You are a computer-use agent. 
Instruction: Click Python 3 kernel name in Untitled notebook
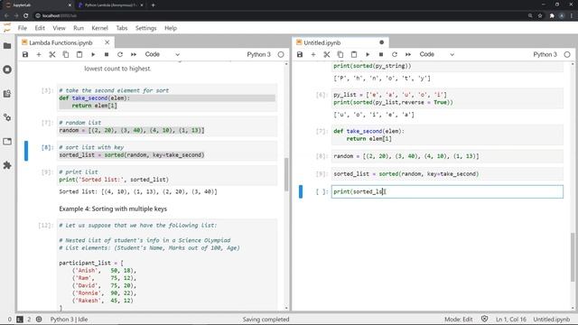coord(545,54)
